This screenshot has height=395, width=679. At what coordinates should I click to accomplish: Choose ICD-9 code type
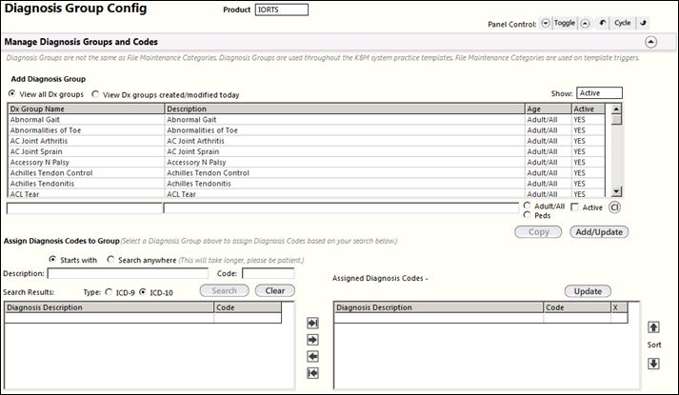click(109, 292)
